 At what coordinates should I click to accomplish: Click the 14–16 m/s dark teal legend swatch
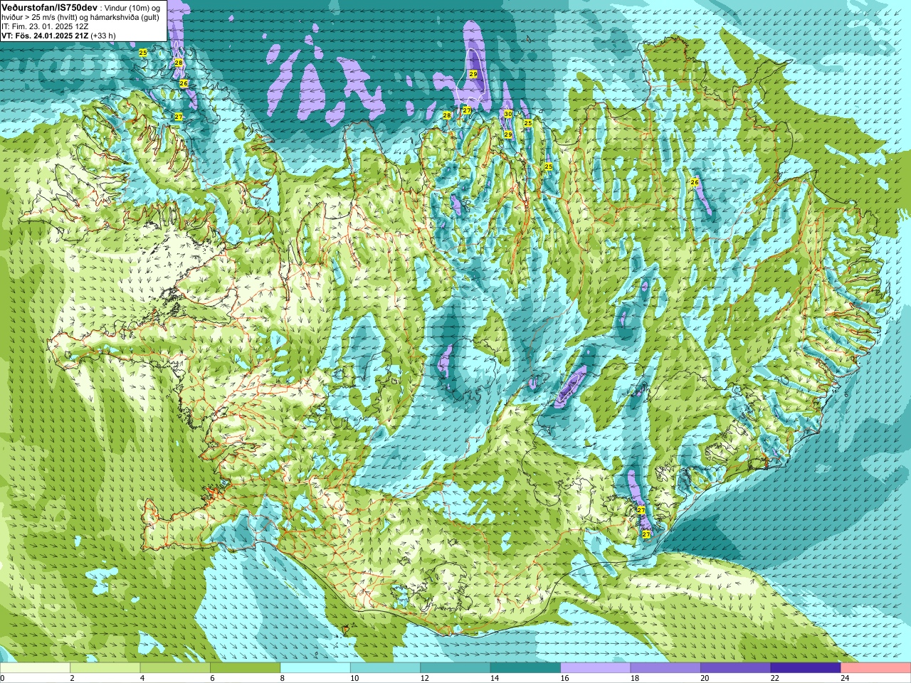[x=526, y=668]
